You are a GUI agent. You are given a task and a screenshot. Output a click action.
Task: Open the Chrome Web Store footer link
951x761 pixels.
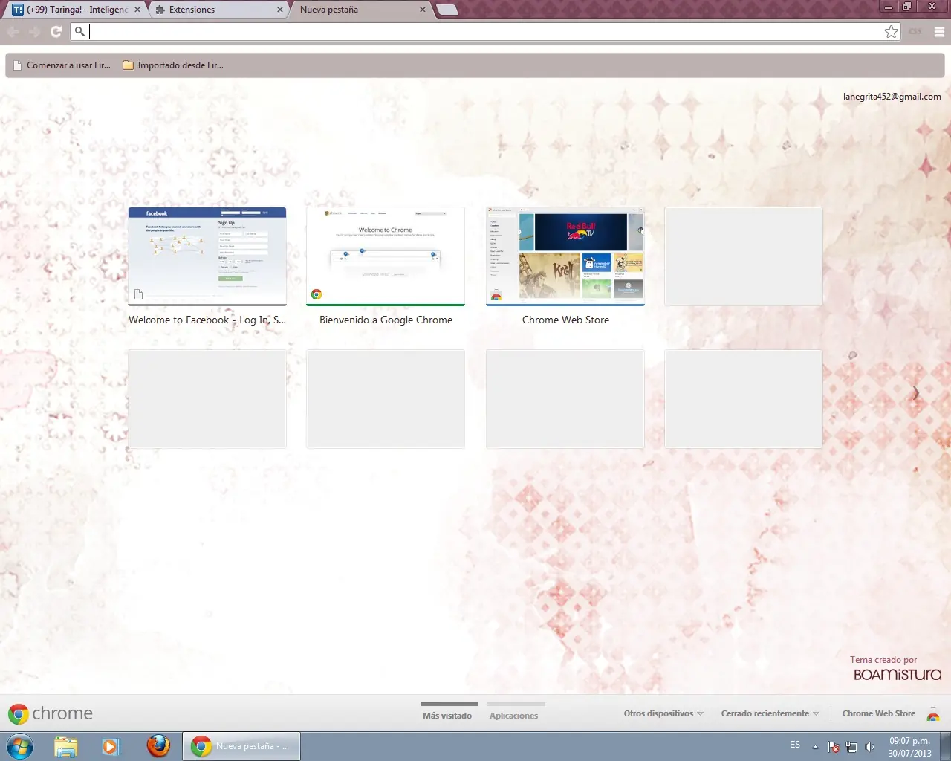click(x=879, y=713)
